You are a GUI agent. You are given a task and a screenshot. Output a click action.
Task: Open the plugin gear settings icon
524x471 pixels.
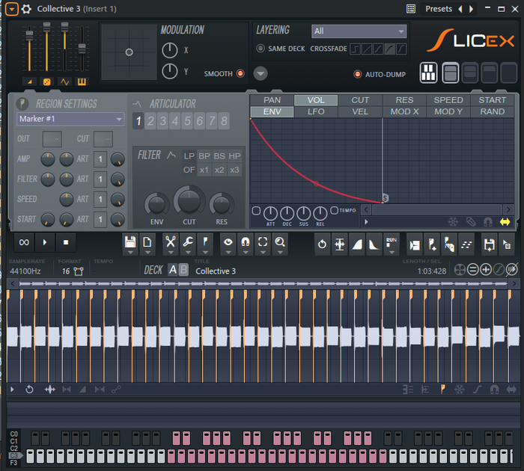[26, 9]
